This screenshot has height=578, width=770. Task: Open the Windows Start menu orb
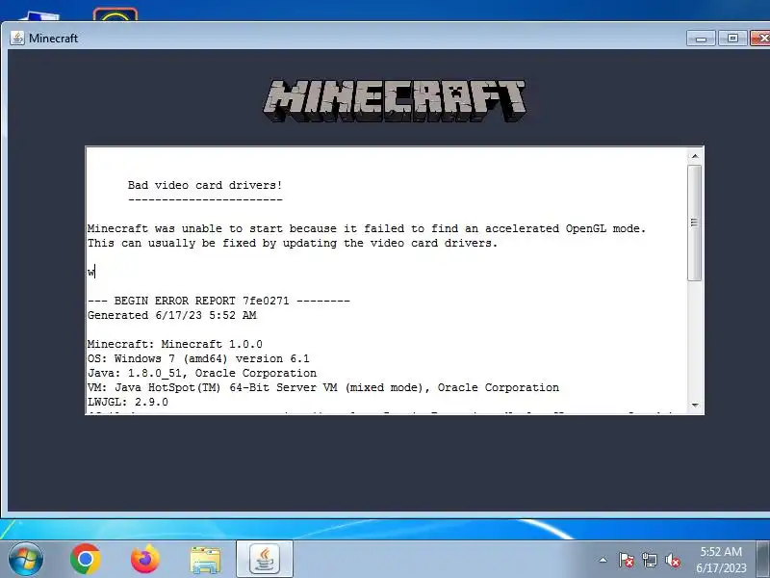25,560
